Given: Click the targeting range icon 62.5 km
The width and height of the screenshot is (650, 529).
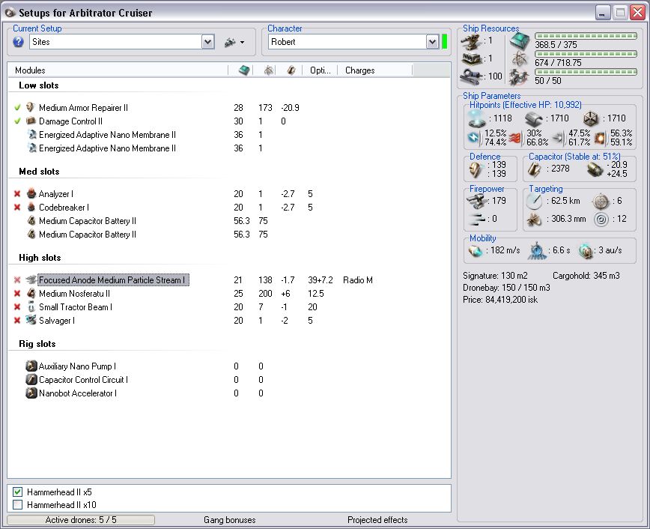Looking at the screenshot, I should (x=534, y=202).
